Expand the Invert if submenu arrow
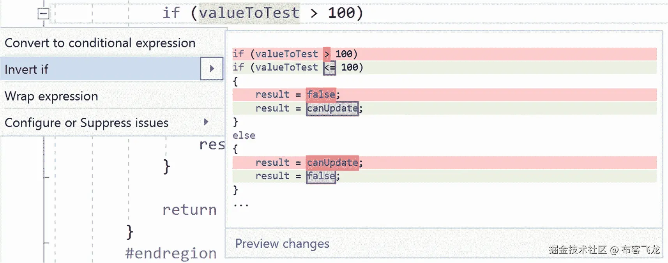Viewport: 668px width, 263px height. point(212,69)
